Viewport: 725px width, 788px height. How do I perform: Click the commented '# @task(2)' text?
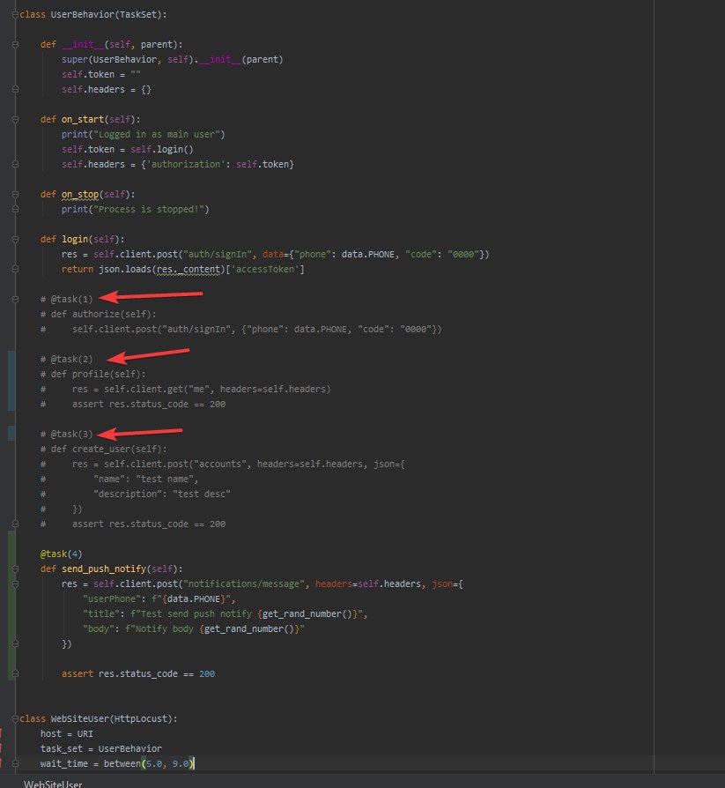[67, 359]
